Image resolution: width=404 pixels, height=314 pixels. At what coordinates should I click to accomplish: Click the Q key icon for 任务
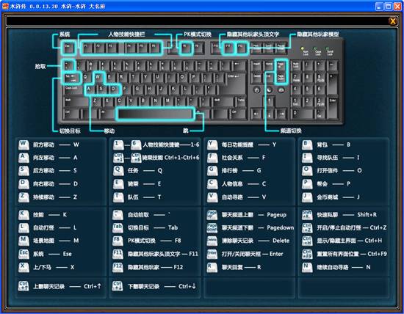coord(118,171)
